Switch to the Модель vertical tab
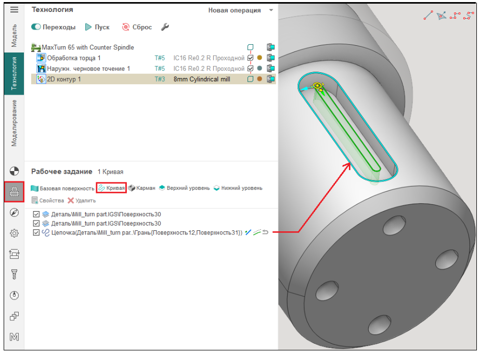 [x=14, y=35]
